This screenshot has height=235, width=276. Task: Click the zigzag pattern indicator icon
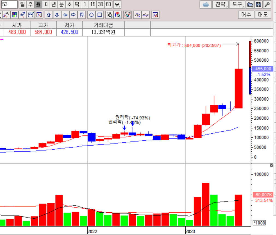click(x=146, y=15)
